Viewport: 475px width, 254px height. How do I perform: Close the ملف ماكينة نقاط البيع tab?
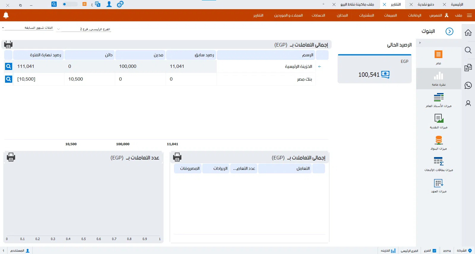pyautogui.click(x=334, y=4)
